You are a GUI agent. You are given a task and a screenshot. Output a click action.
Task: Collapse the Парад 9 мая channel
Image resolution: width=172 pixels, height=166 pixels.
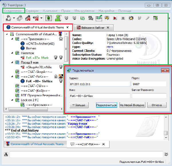tap(12, 63)
